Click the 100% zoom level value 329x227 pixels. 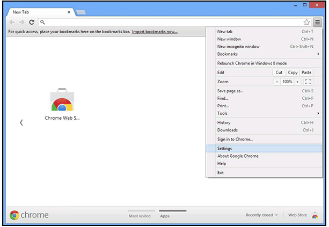pos(287,82)
